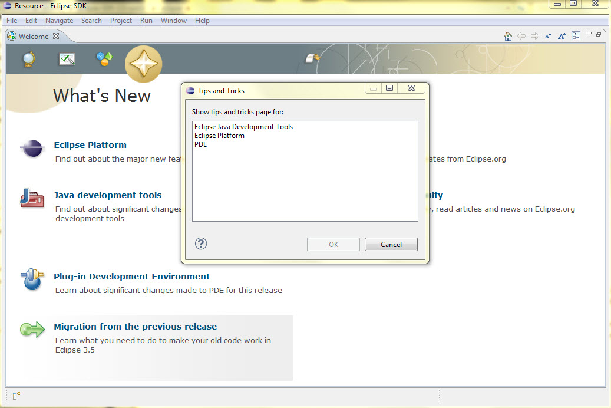Open the Window menu
The width and height of the screenshot is (611, 408).
coord(174,21)
